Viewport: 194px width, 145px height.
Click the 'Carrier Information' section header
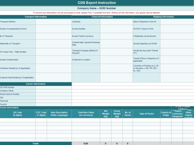click(x=36, y=84)
